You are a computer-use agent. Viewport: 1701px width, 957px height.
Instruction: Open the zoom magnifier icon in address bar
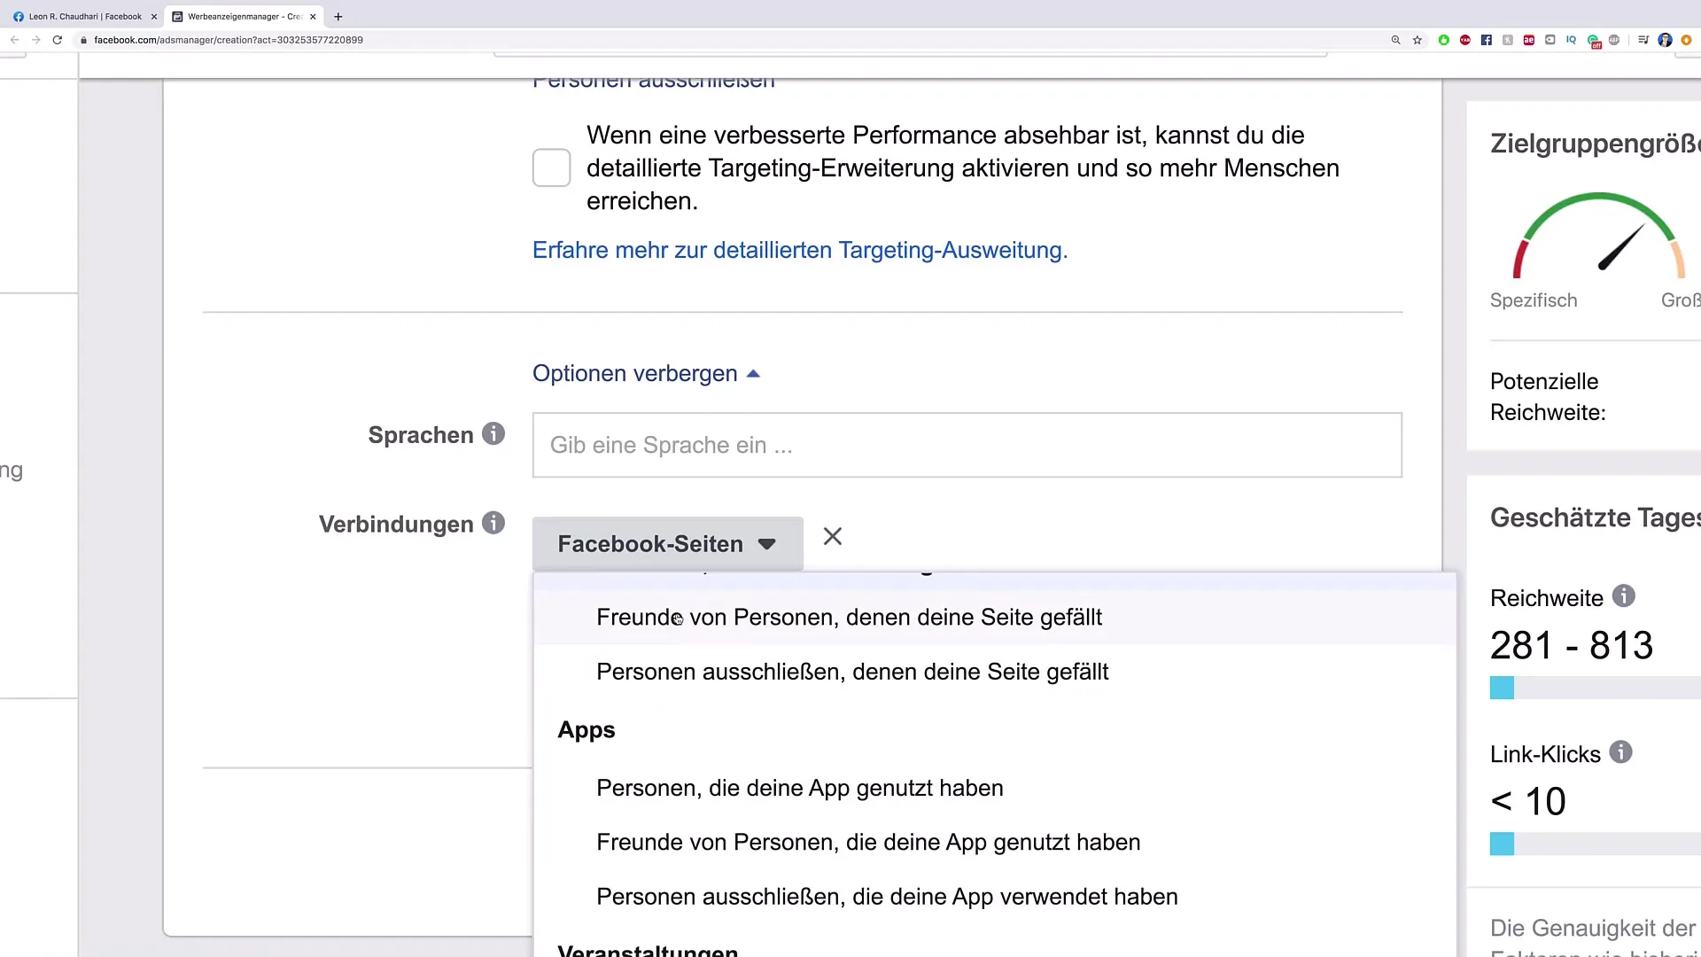(x=1396, y=40)
